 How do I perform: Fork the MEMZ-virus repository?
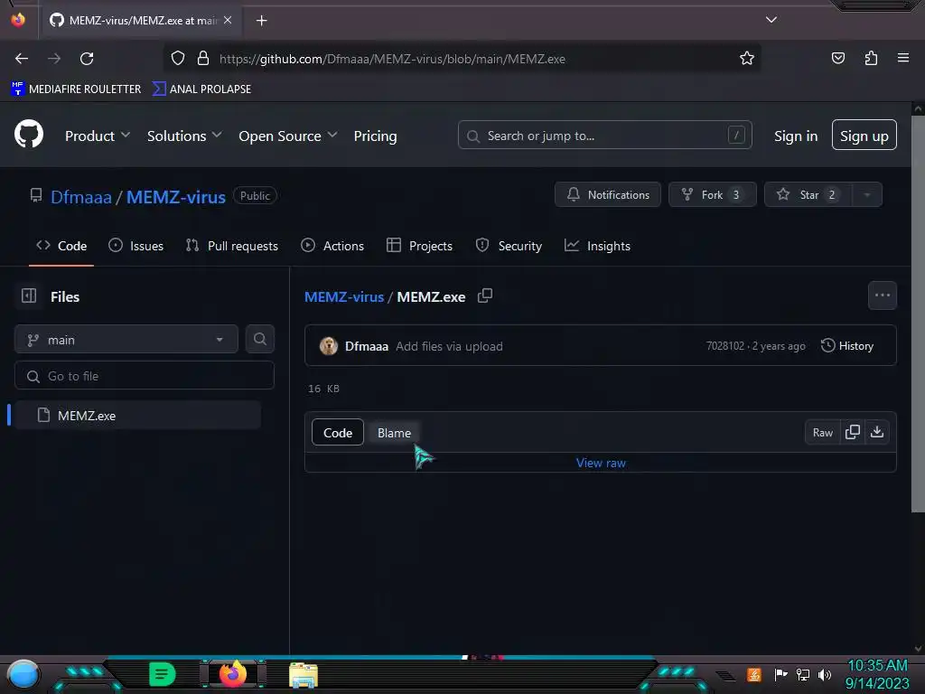click(712, 195)
